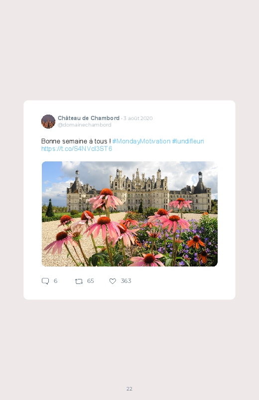The image size is (259, 400).
Task: Open the #MondayMotivation hashtag
Action: point(141,141)
